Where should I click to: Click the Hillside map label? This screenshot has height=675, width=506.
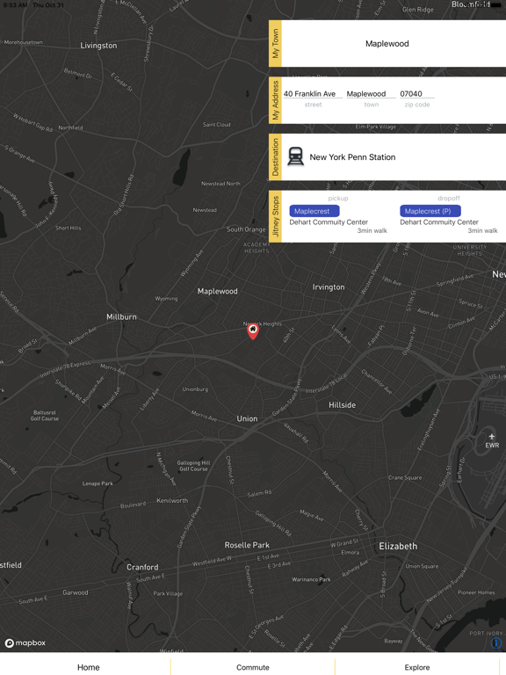342,404
